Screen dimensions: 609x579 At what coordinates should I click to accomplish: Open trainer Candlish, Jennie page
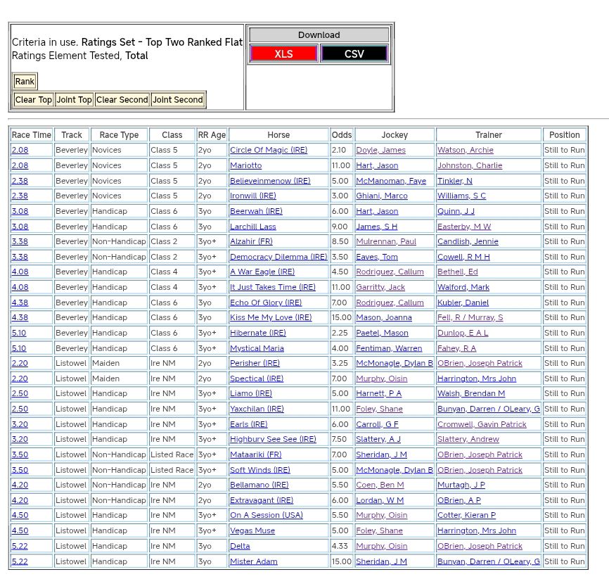tap(468, 241)
